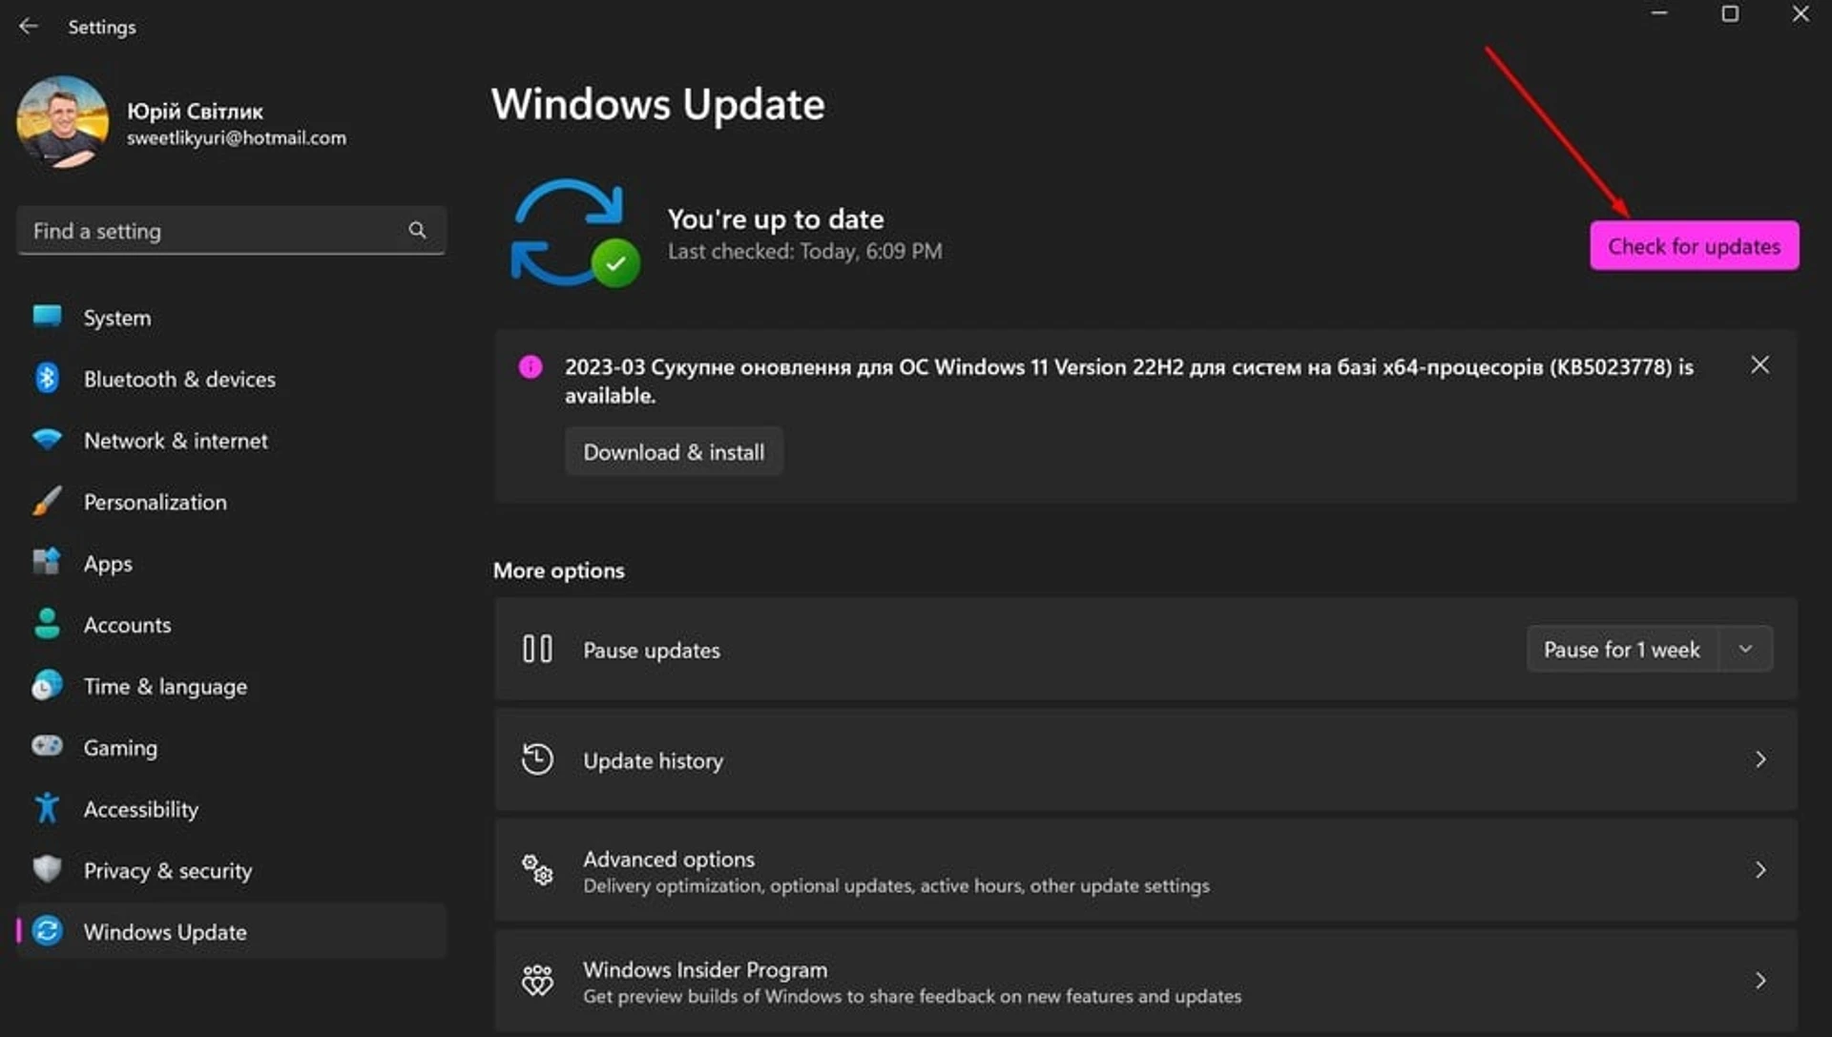Screen dimensions: 1832x1037
Task: Click the Apps icon in sidebar
Action: coord(47,562)
